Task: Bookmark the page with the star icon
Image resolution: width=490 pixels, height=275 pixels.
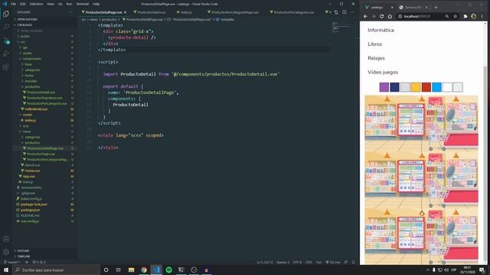Action: (456, 16)
